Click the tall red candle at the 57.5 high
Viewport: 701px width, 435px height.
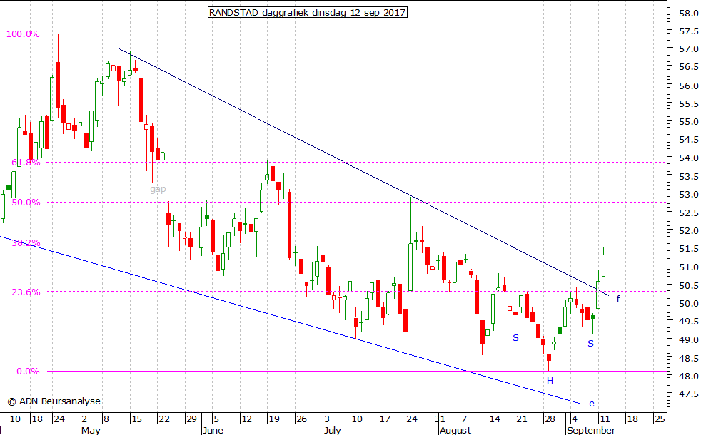58,85
